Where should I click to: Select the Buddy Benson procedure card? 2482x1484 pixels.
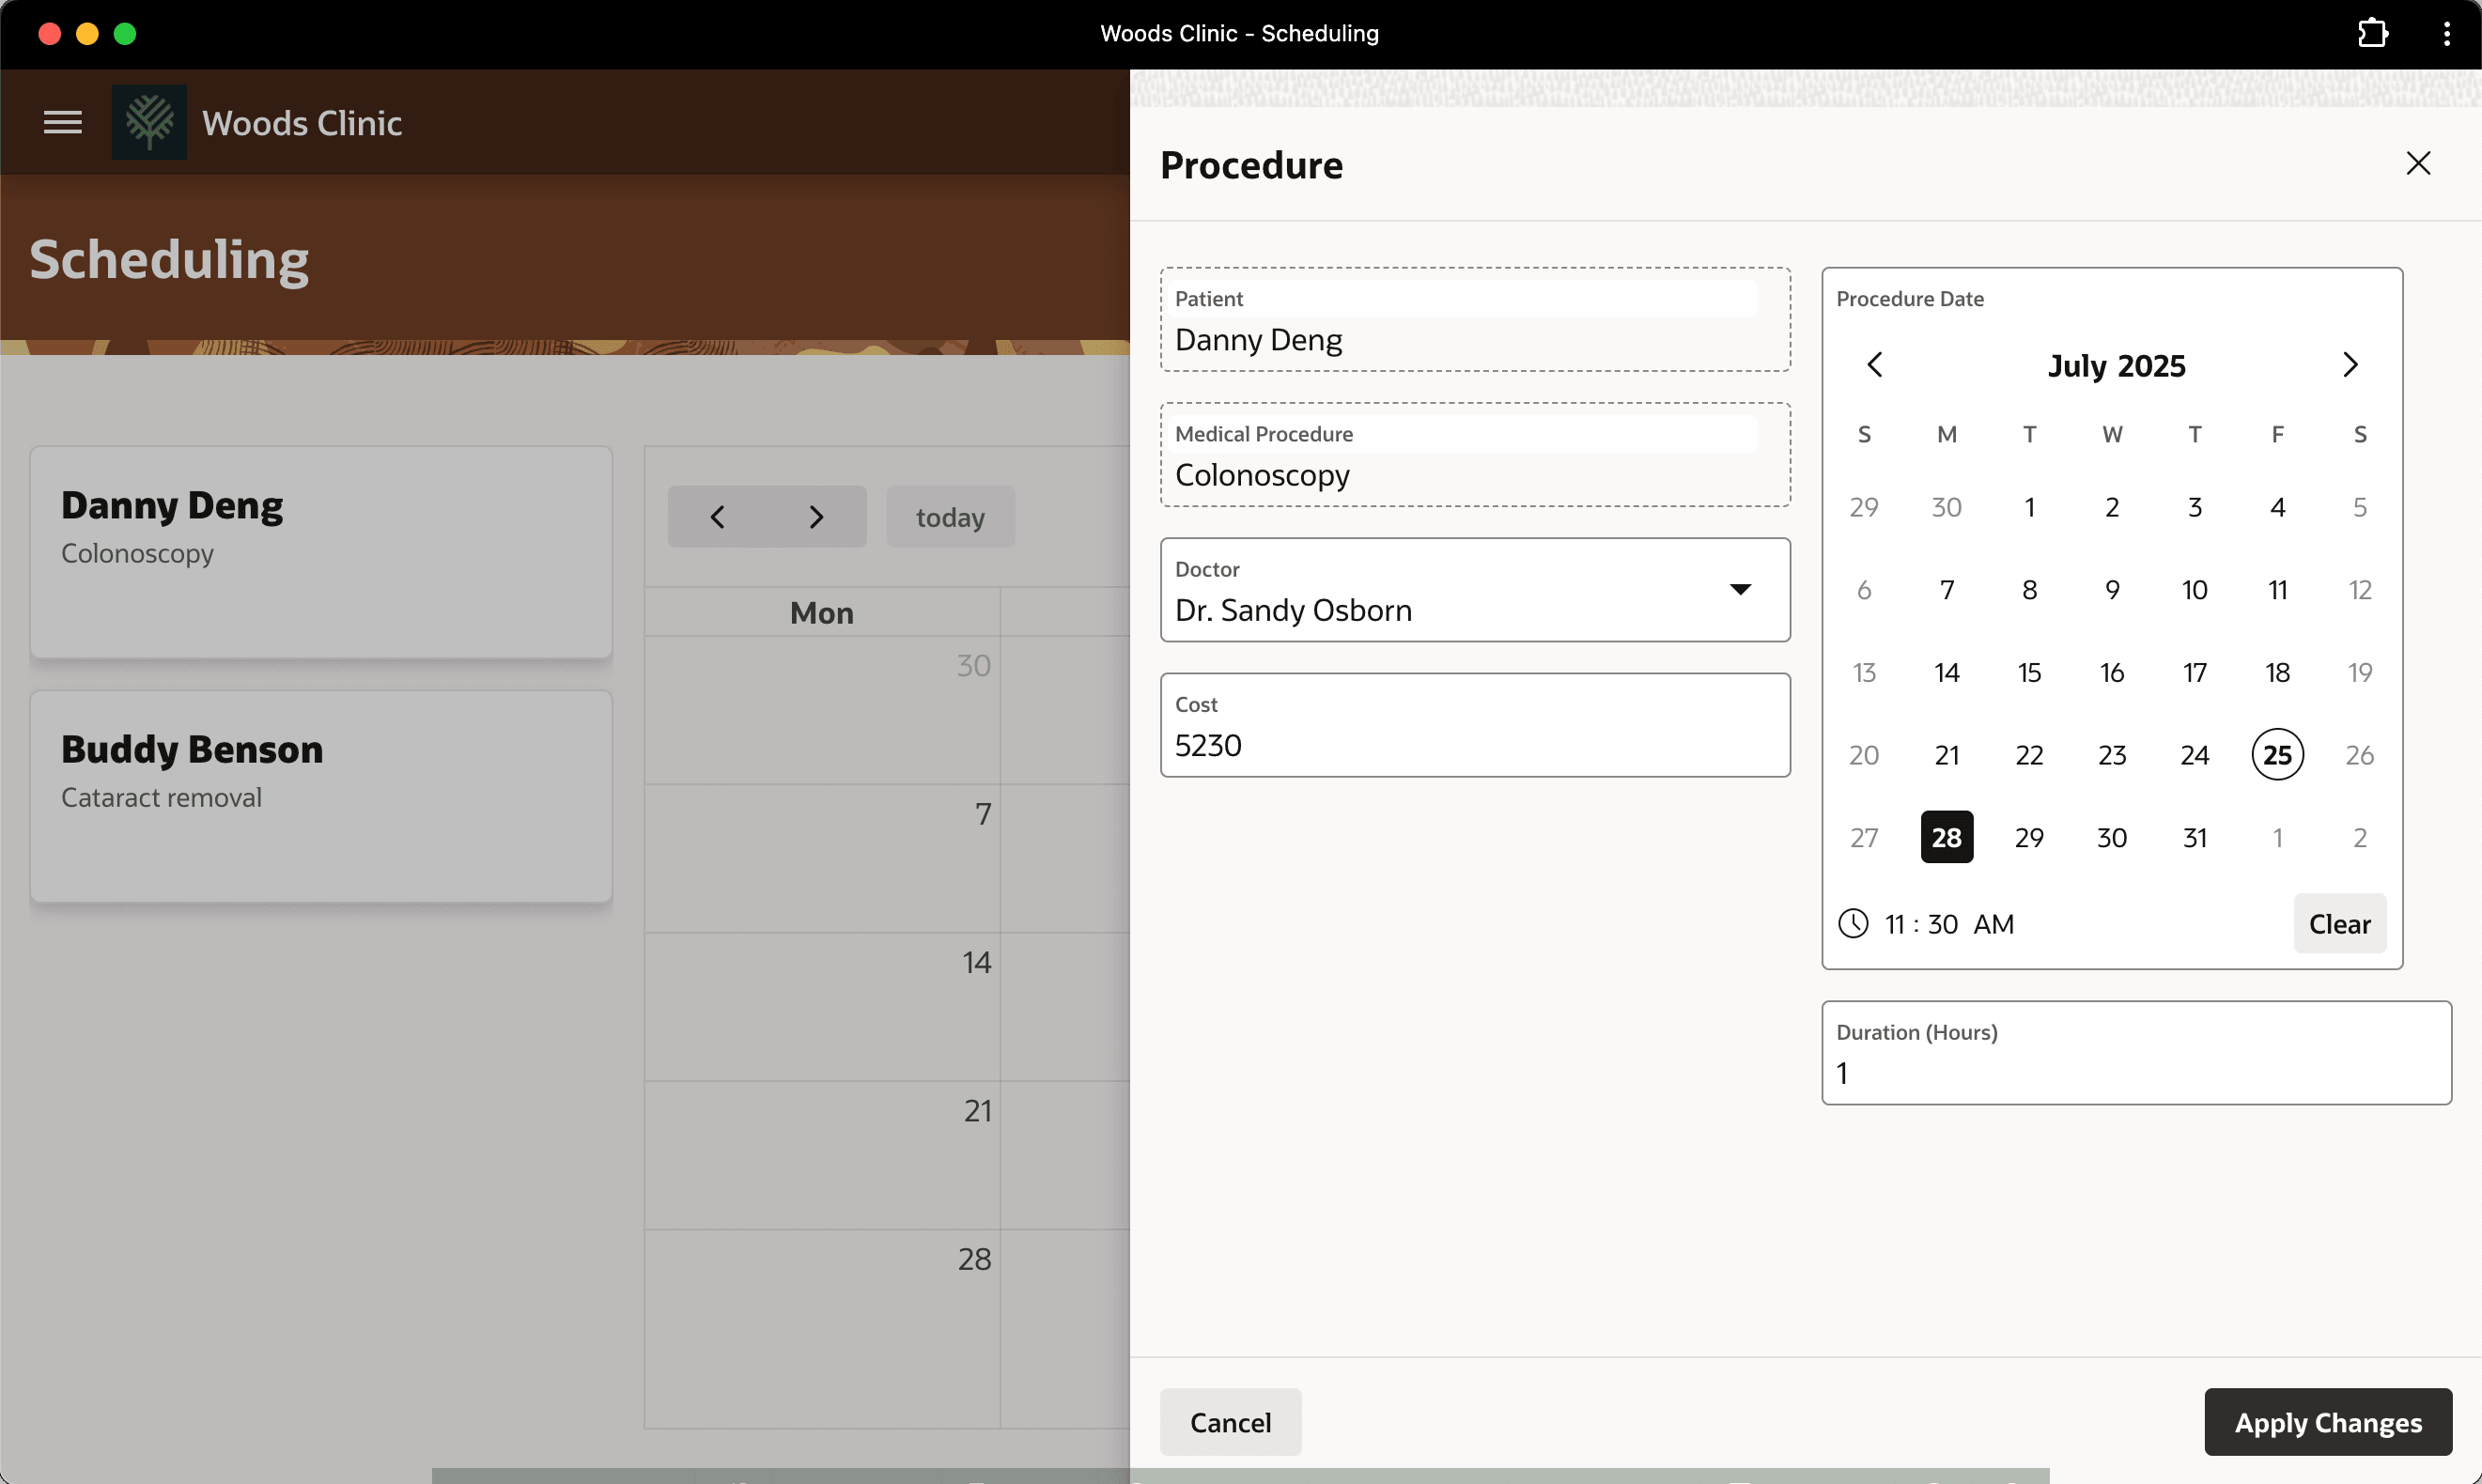click(321, 796)
